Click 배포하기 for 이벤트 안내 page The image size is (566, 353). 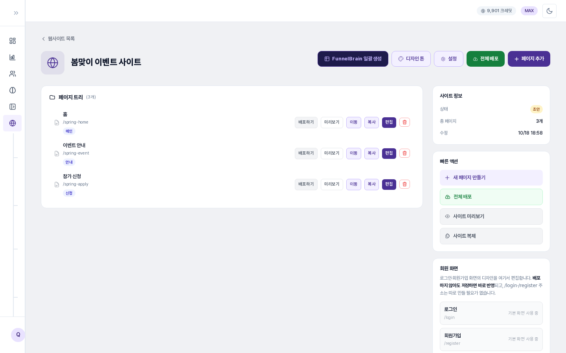306,153
